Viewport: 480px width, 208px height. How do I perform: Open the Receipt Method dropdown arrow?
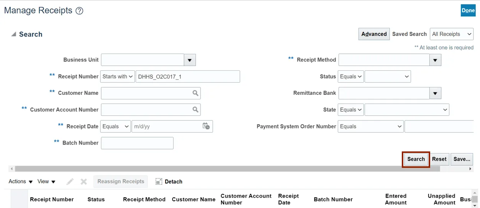(435, 60)
